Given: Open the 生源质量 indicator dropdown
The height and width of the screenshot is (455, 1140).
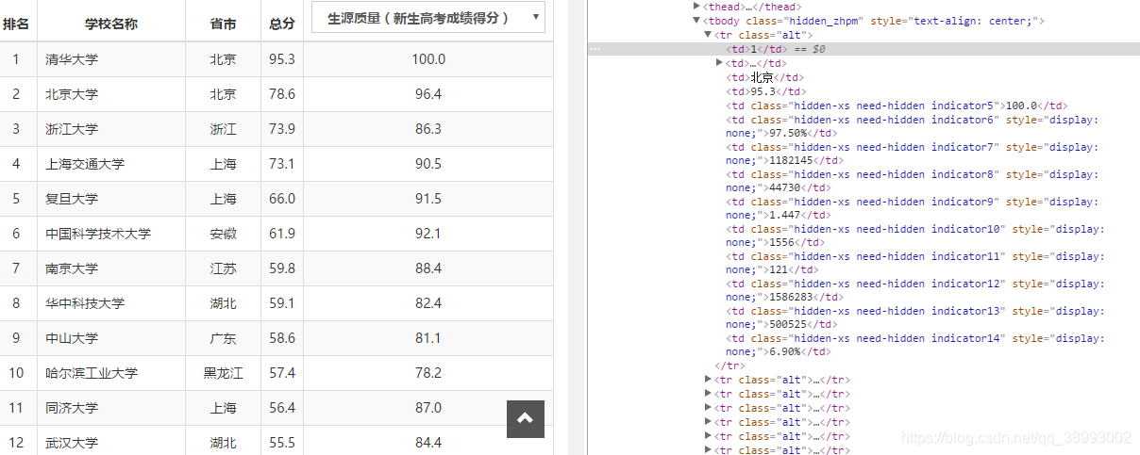Looking at the screenshot, I should [x=428, y=17].
